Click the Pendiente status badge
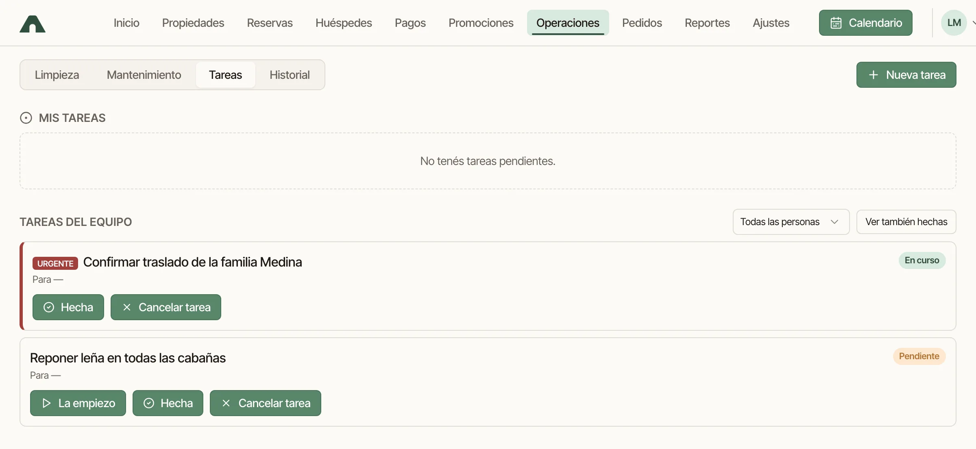Image resolution: width=976 pixels, height=449 pixels. click(919, 356)
